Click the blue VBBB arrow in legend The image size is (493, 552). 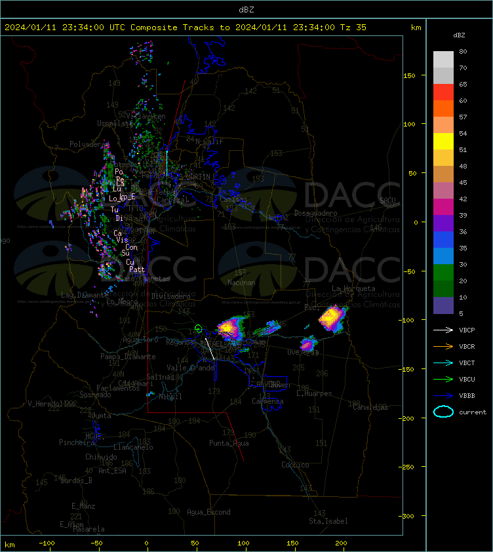coord(443,396)
